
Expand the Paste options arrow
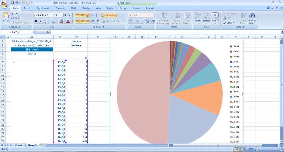click(6, 23)
